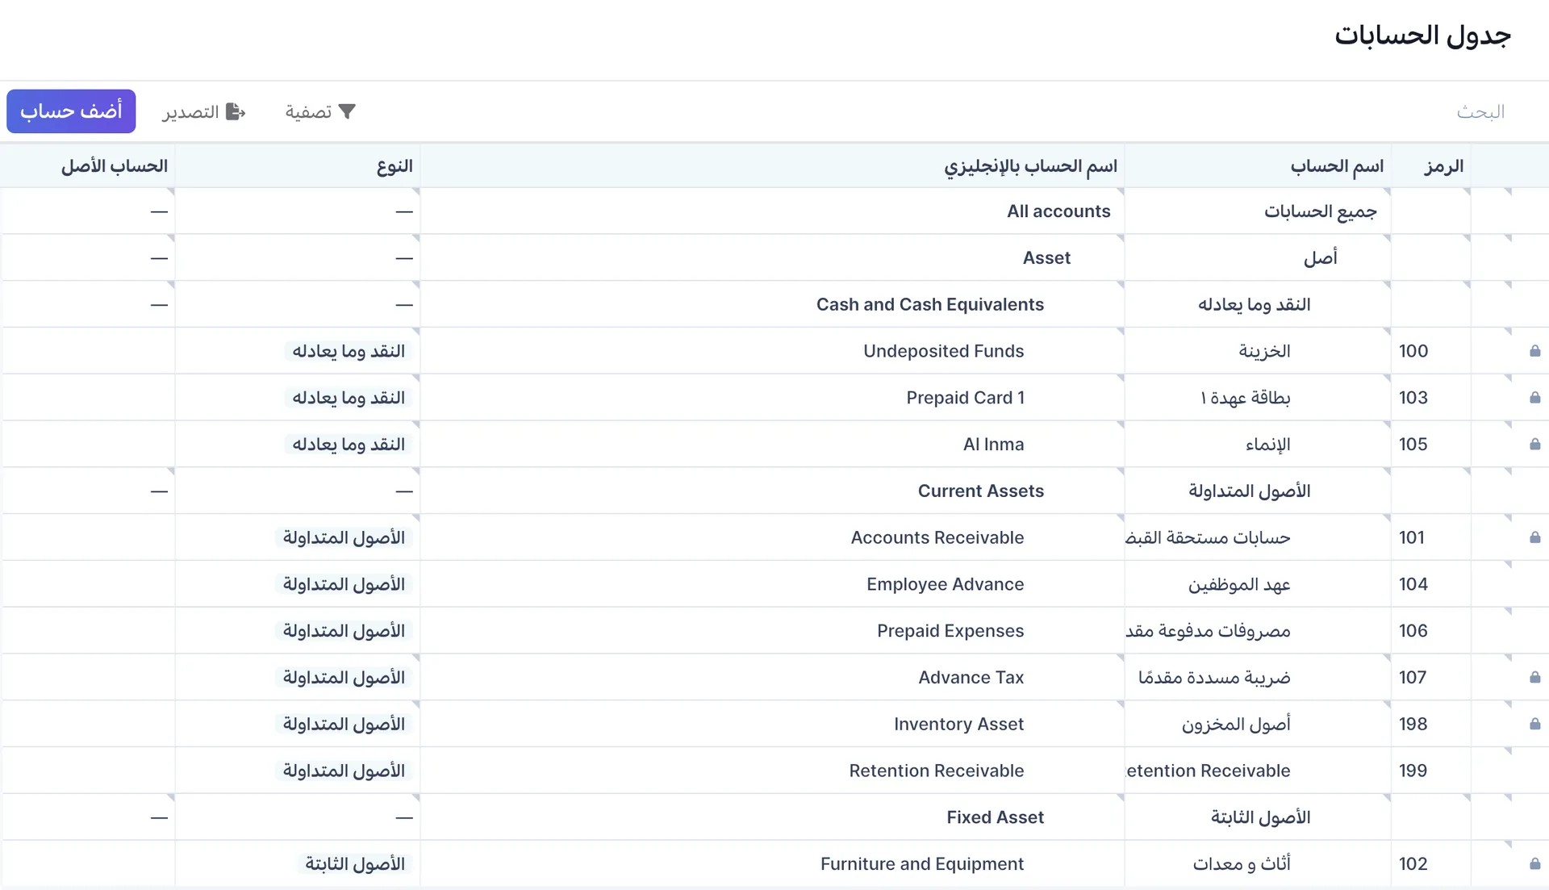
Task: Expand the Current Assets row corner marker
Action: click(1509, 473)
